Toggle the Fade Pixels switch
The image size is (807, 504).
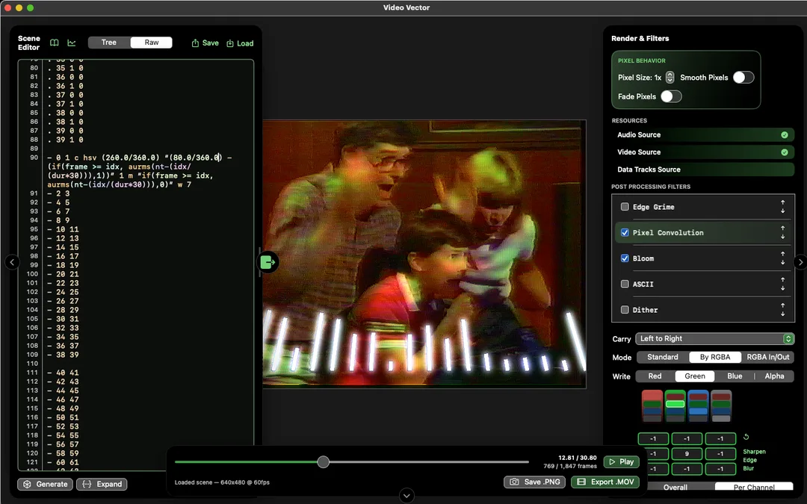point(671,96)
